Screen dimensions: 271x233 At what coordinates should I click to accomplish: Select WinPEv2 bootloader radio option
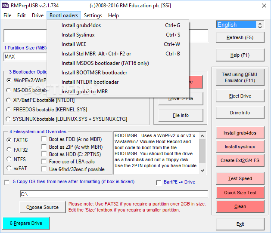(x=9, y=80)
